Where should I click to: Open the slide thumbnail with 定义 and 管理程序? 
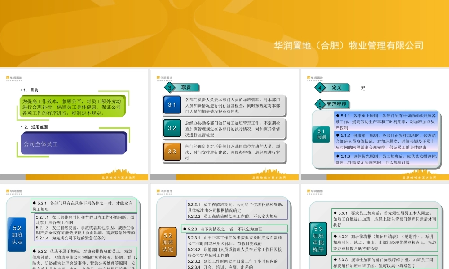[375, 125]
